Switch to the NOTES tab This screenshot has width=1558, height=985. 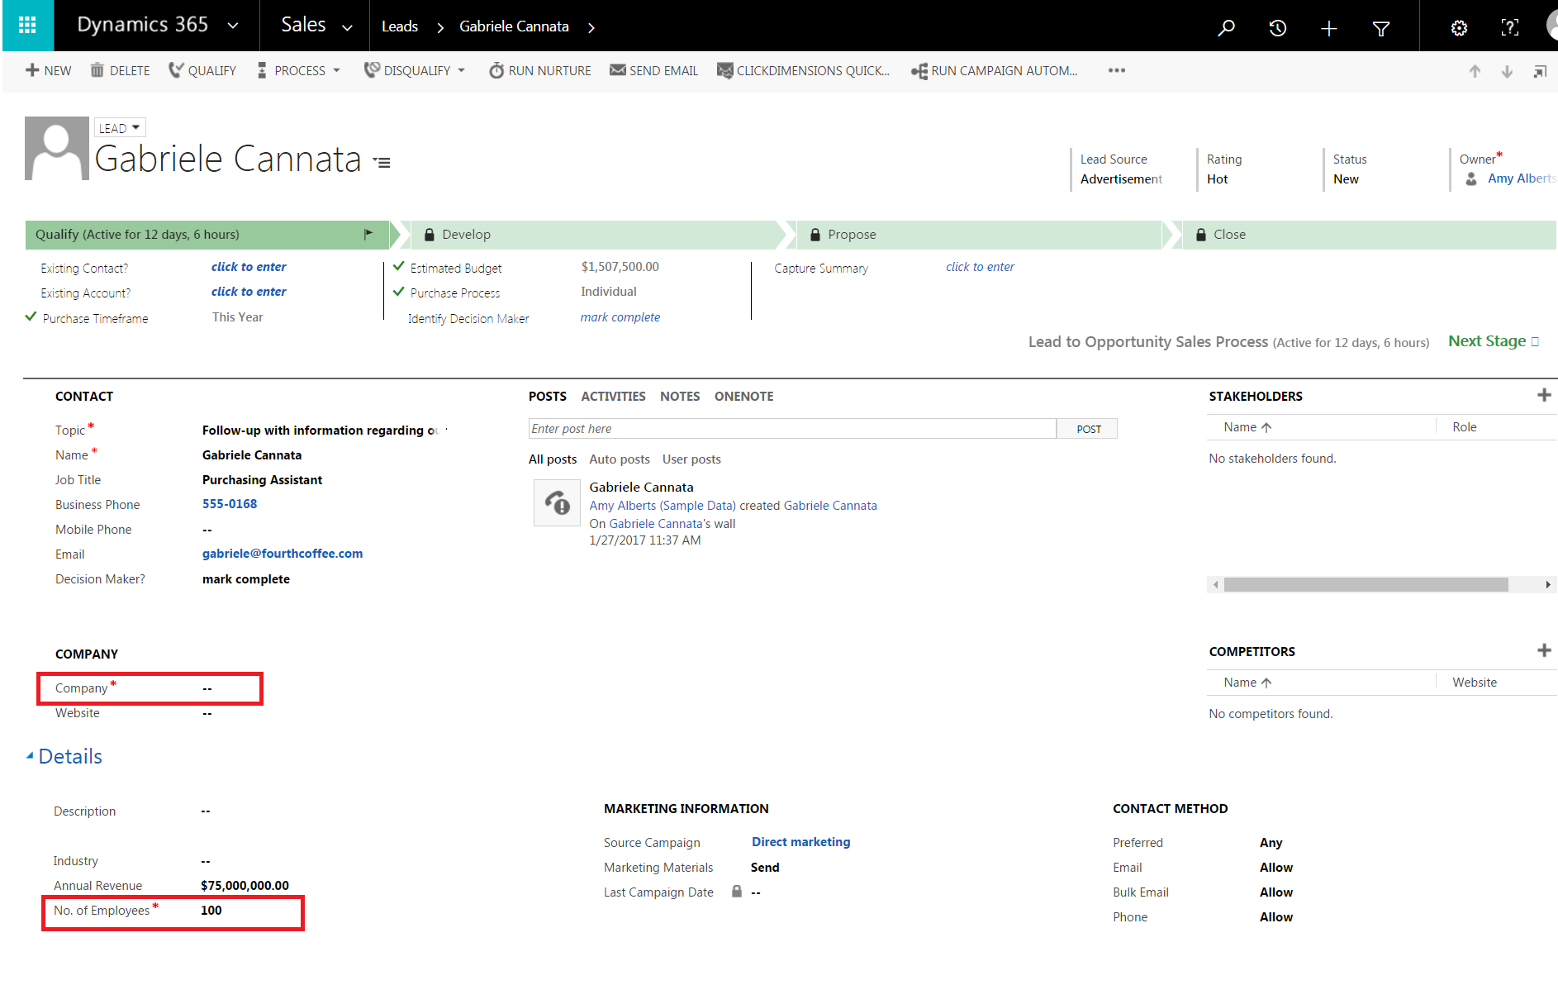click(x=679, y=397)
